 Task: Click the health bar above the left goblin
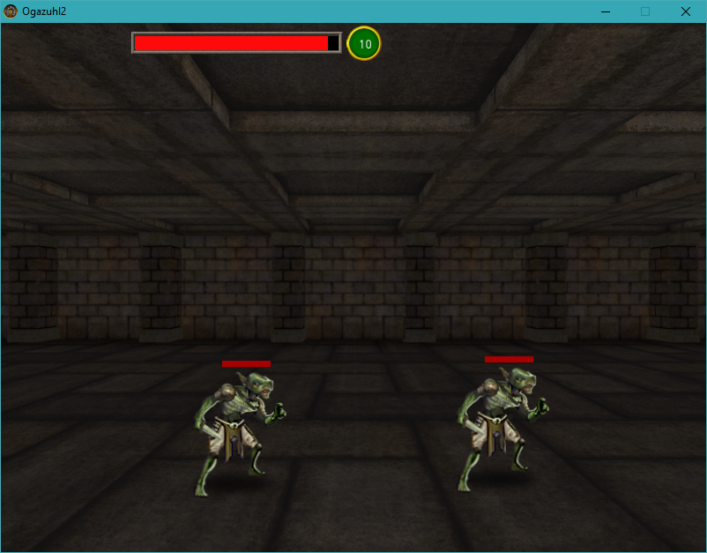(x=246, y=363)
